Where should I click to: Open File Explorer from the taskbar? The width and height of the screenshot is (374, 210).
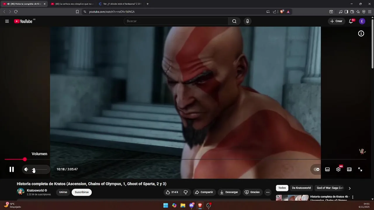point(183,205)
